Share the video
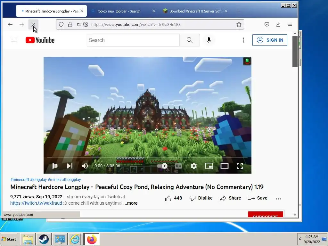 coord(230,198)
